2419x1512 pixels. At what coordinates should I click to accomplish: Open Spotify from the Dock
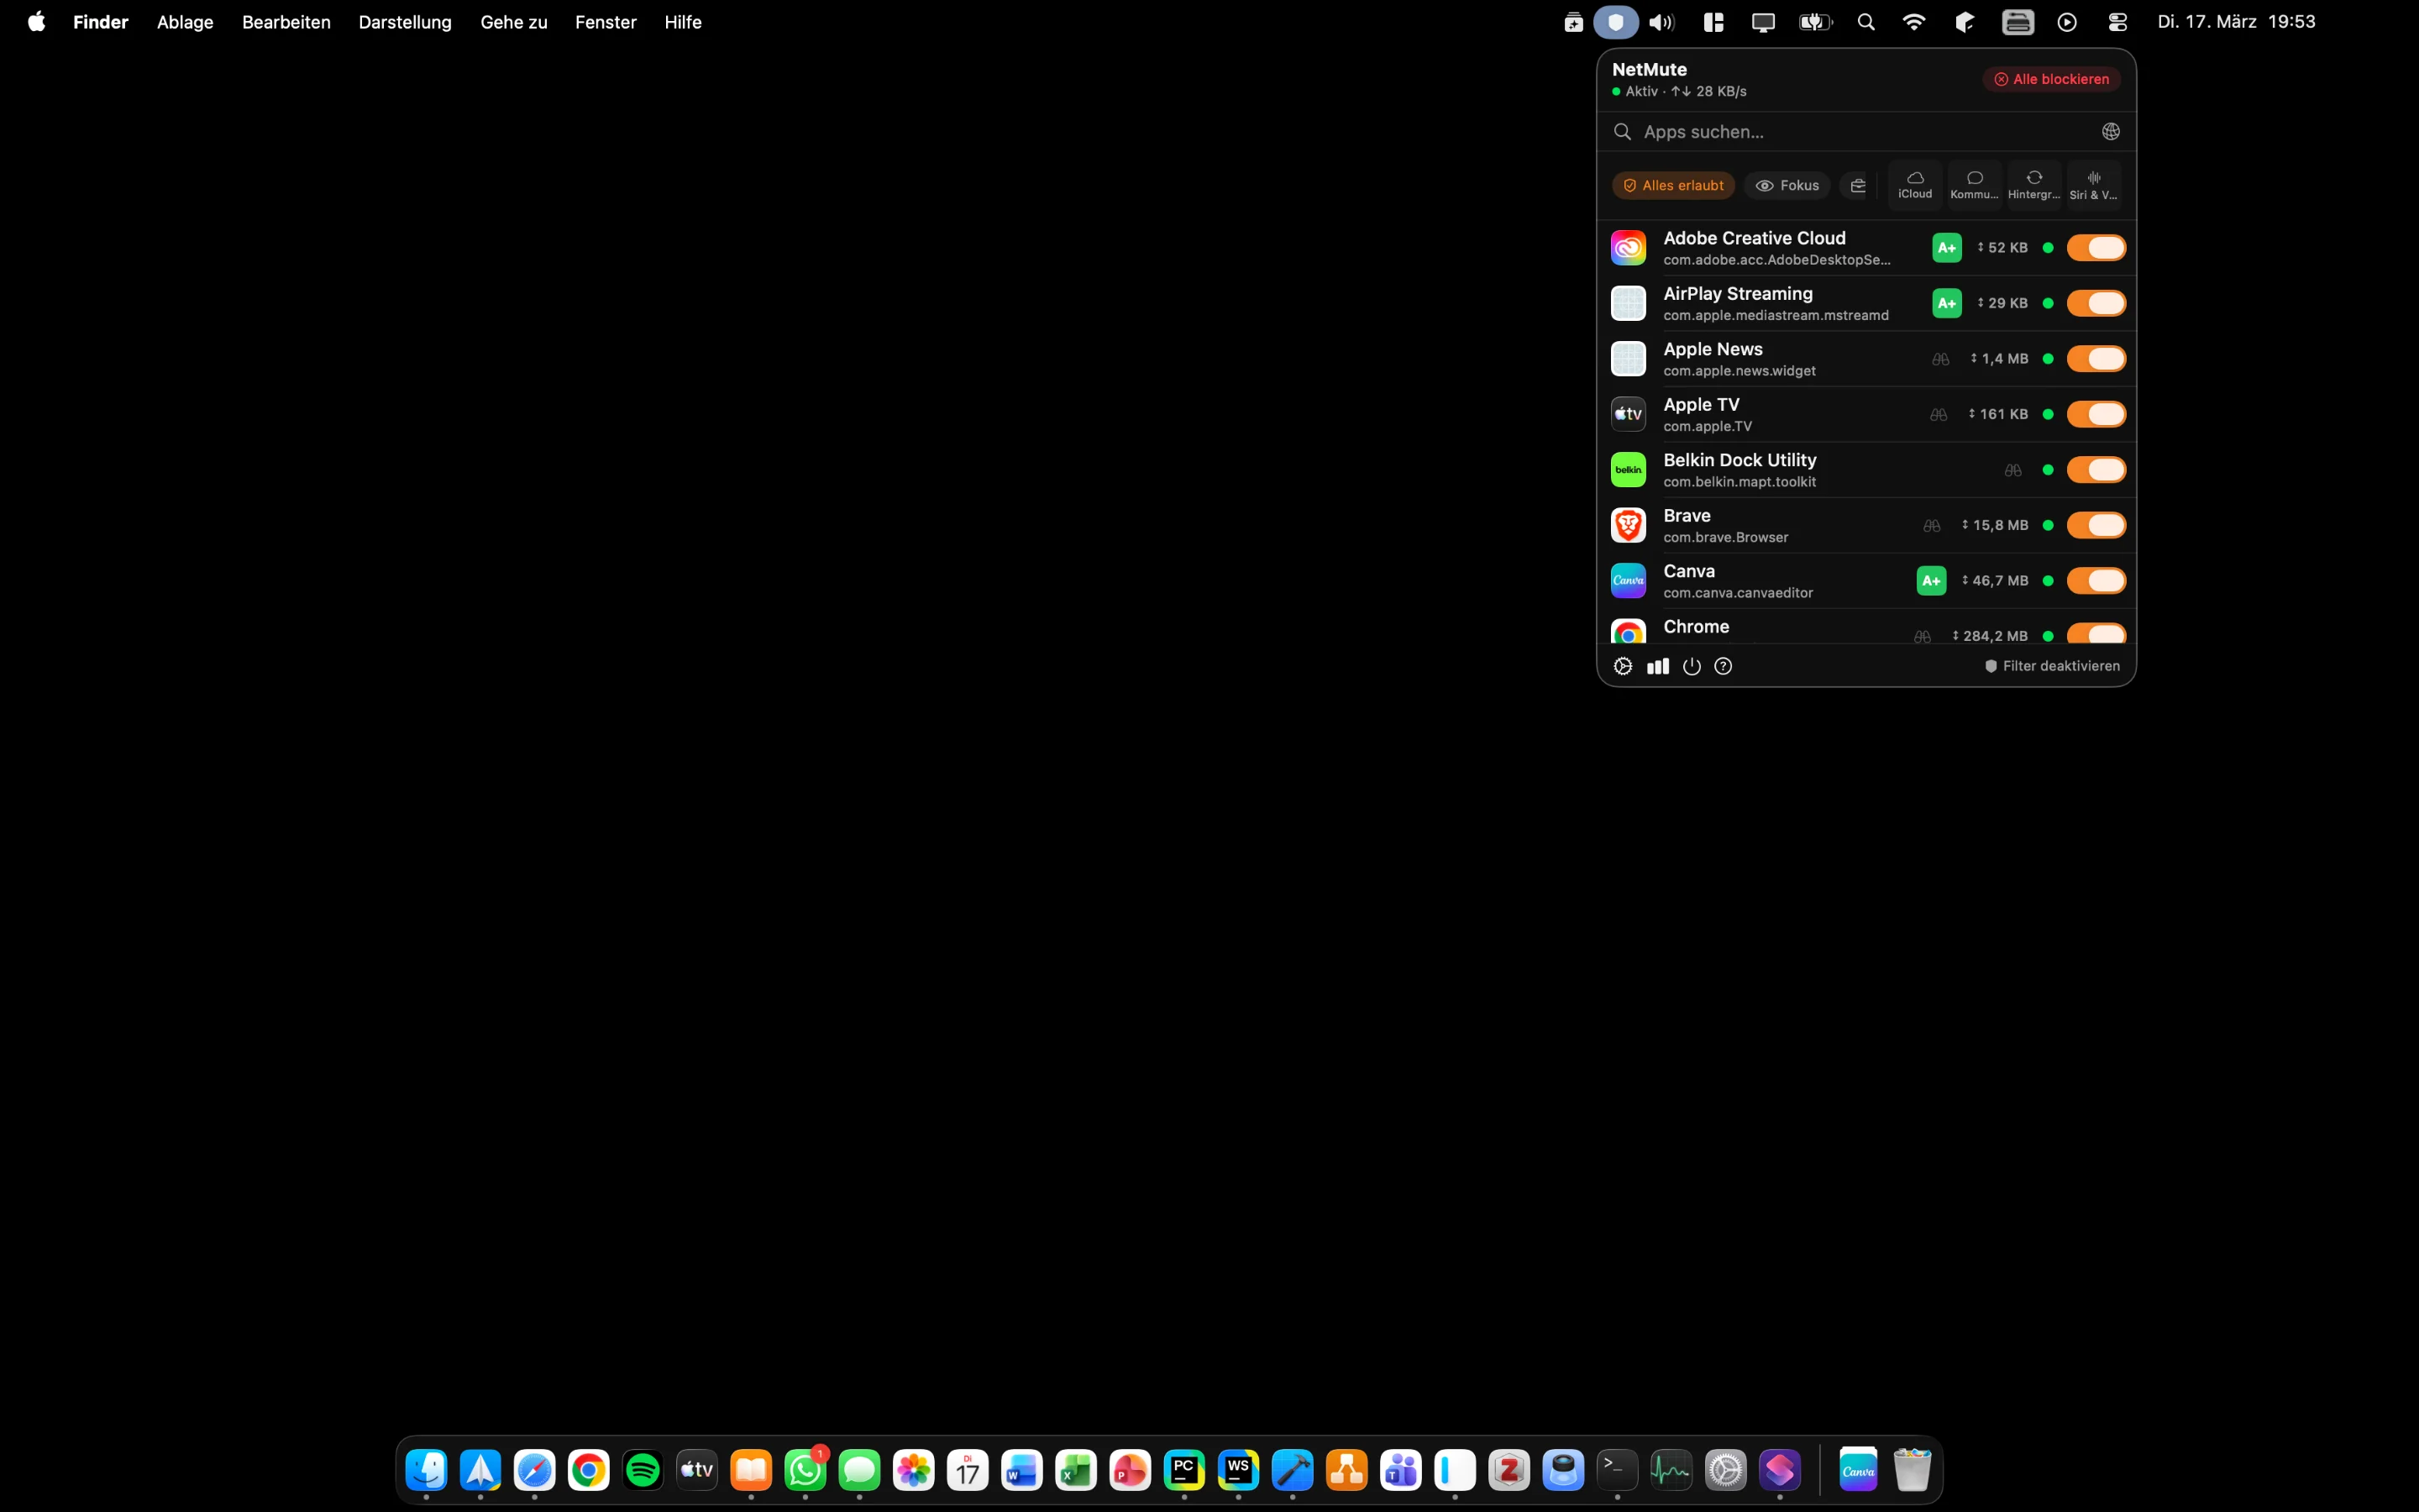click(x=643, y=1470)
